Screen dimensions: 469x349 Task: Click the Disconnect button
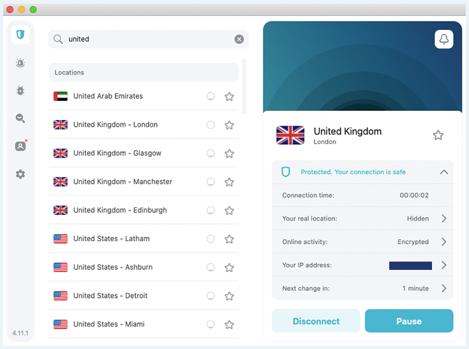pos(316,321)
